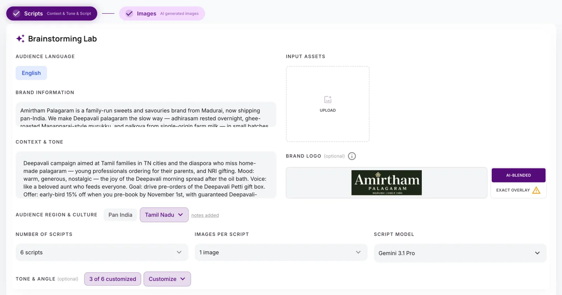The width and height of the screenshot is (562, 295).
Task: Click the Brainstorming Lab sparkle icon
Action: click(x=20, y=39)
